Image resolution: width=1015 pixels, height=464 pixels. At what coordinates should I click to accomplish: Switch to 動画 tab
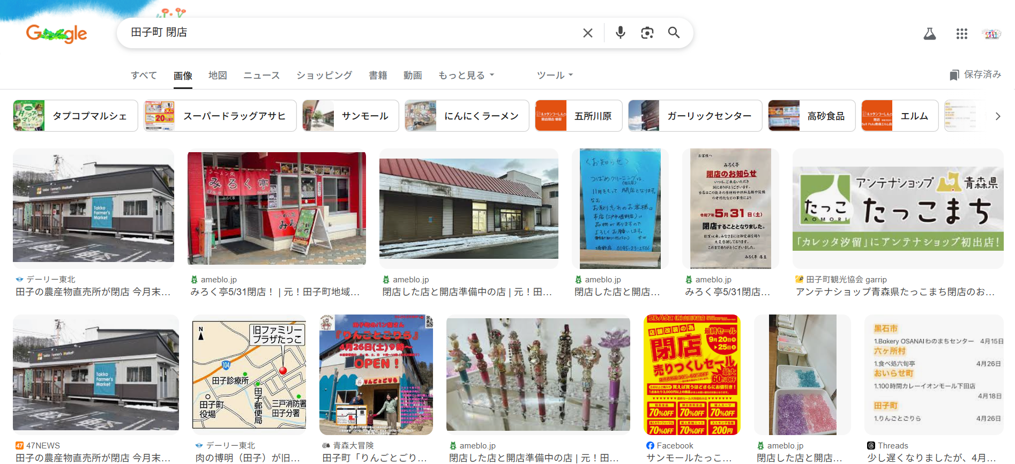click(413, 76)
